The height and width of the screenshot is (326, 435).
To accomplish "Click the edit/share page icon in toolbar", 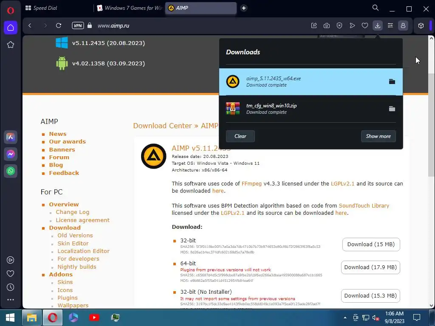I will point(314,25).
